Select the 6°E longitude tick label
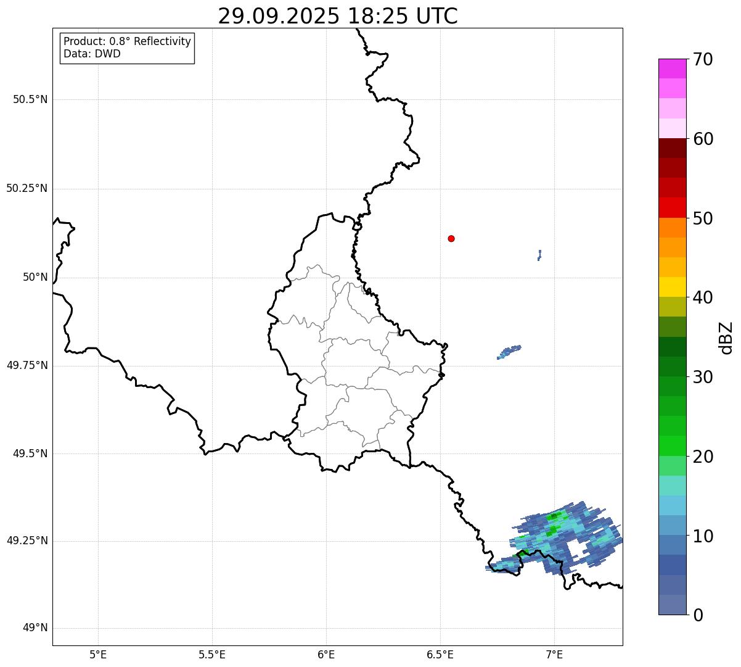741x667 pixels. [x=326, y=654]
